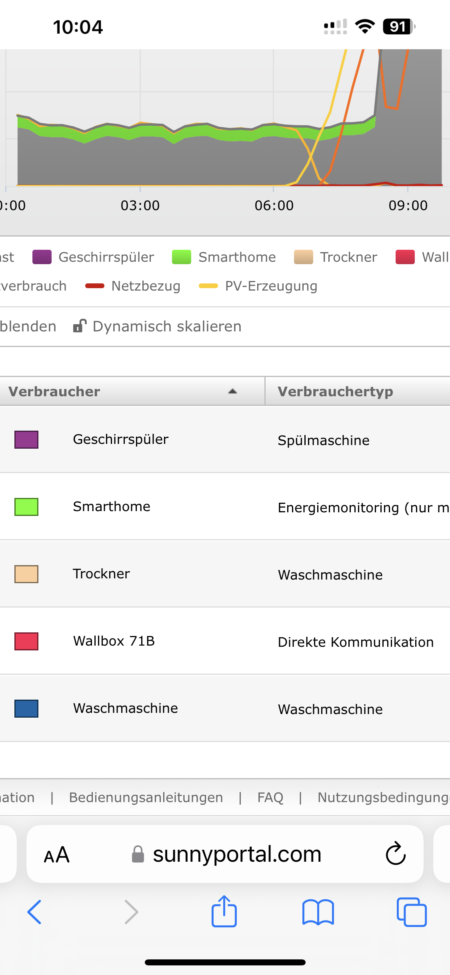This screenshot has width=450, height=975.
Task: Click the red Wallbox 71B color swatch
Action: pos(26,641)
